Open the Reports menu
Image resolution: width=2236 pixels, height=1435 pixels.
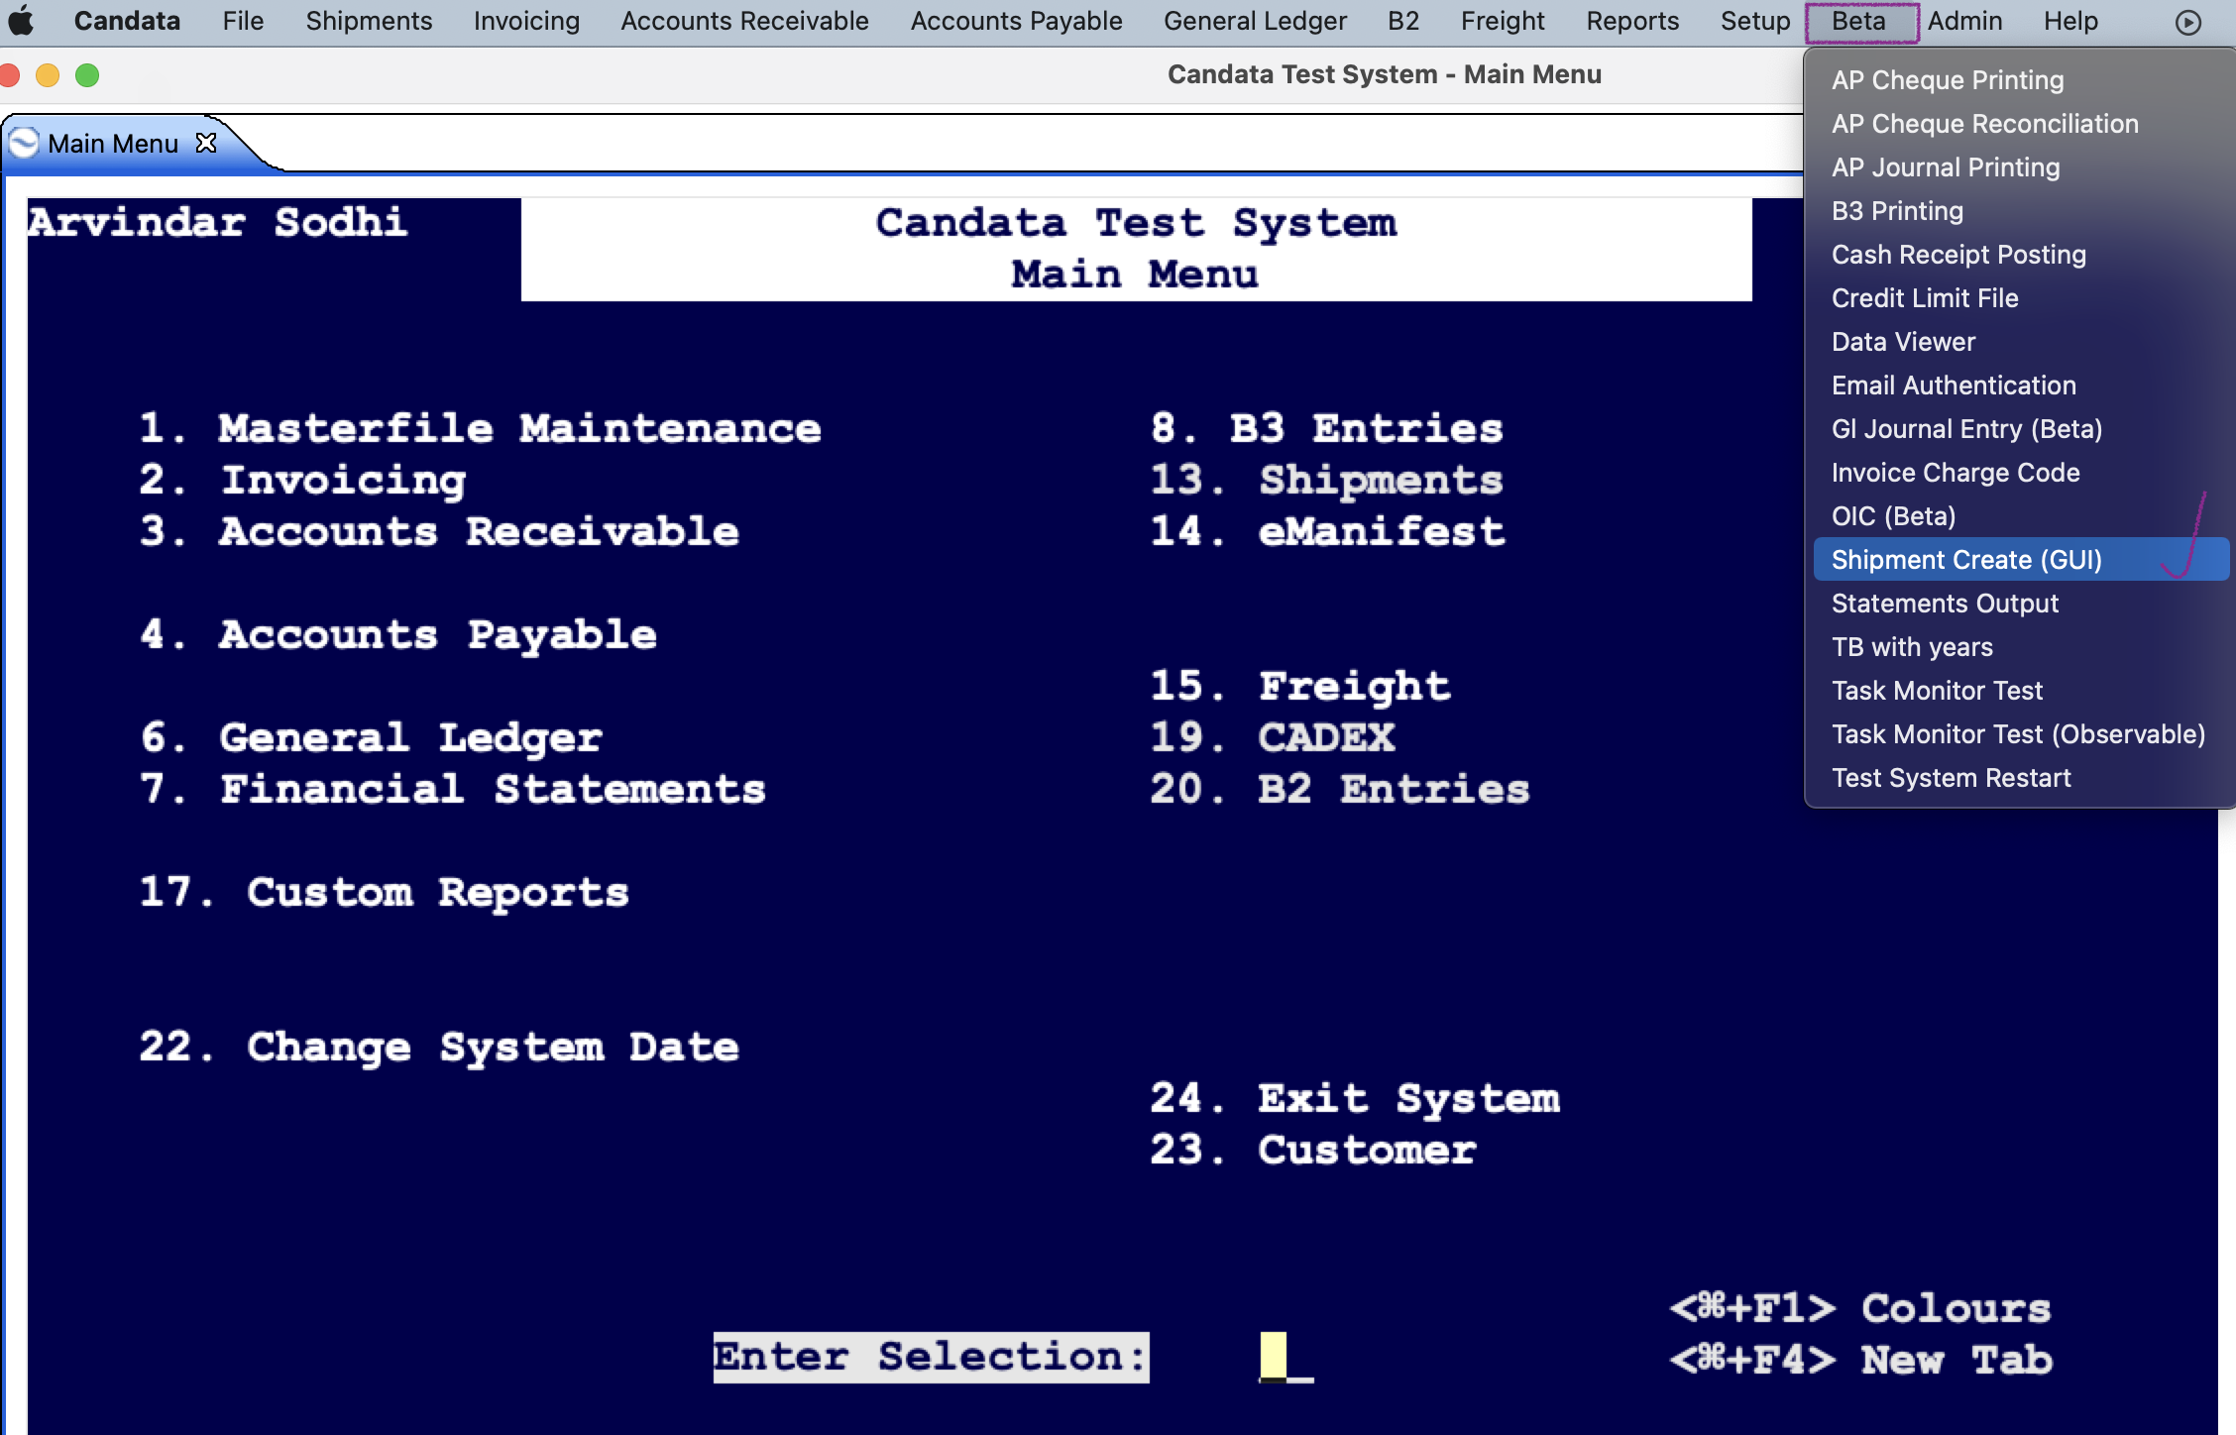[x=1632, y=21]
